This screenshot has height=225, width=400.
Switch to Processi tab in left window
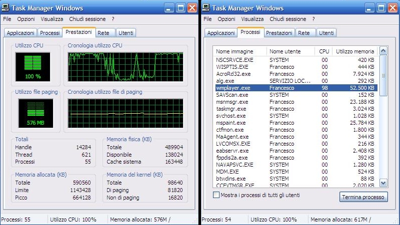click(x=49, y=33)
